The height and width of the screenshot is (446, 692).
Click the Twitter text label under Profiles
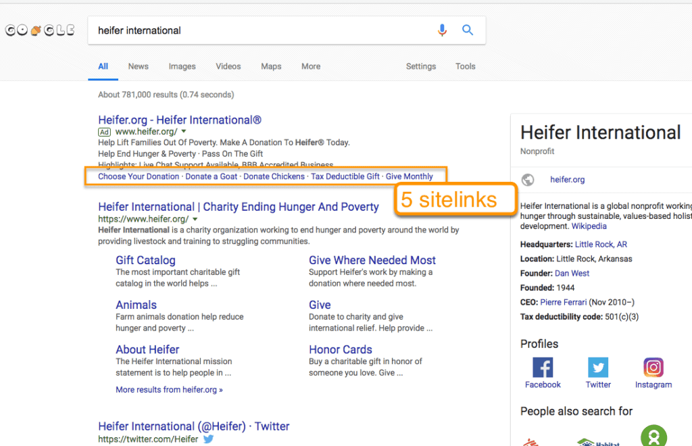(598, 385)
